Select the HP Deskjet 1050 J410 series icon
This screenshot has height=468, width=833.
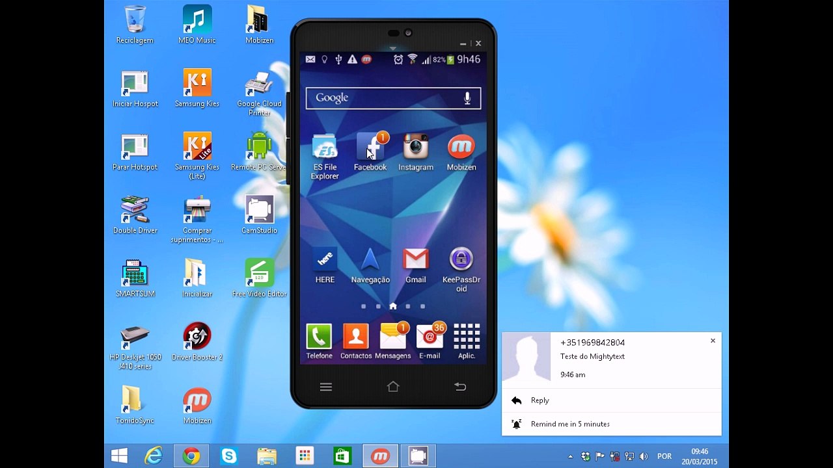point(135,346)
